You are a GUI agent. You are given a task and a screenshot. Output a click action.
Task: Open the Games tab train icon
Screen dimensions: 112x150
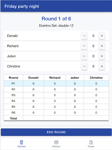[x=22, y=142]
